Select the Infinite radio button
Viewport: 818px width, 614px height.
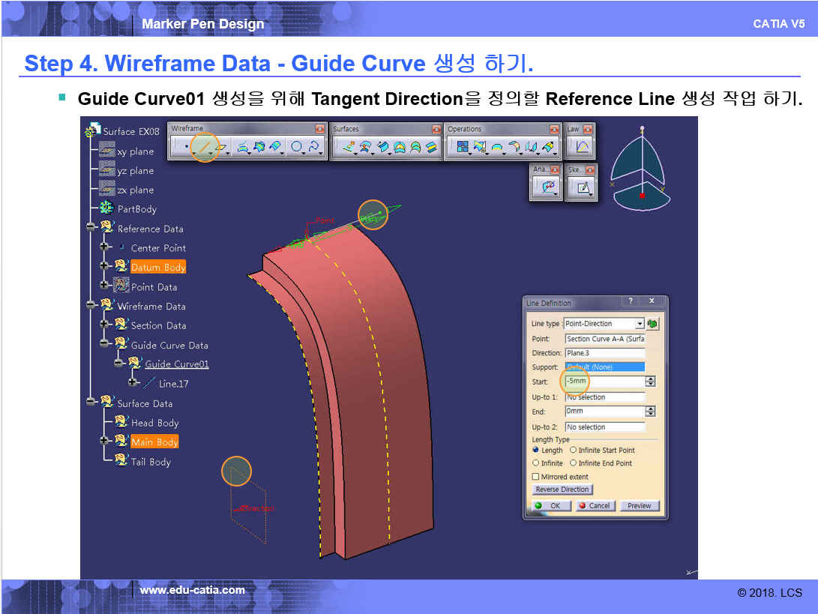coord(535,463)
